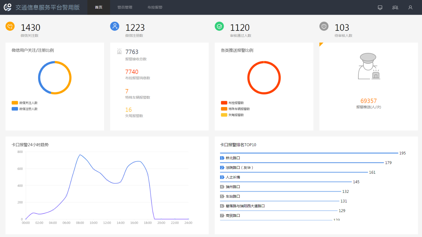Click the 7740 布控报警消息数 link
Viewport: 422px width, 237px height.
(x=132, y=72)
